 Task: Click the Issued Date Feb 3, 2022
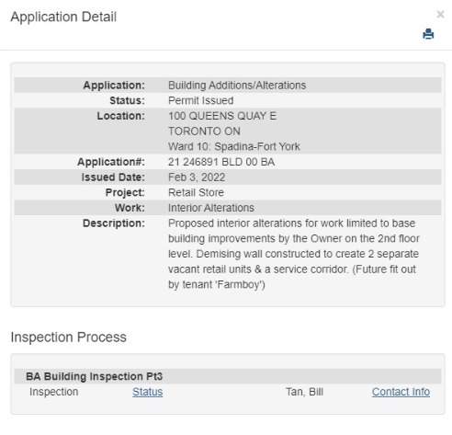tap(197, 177)
